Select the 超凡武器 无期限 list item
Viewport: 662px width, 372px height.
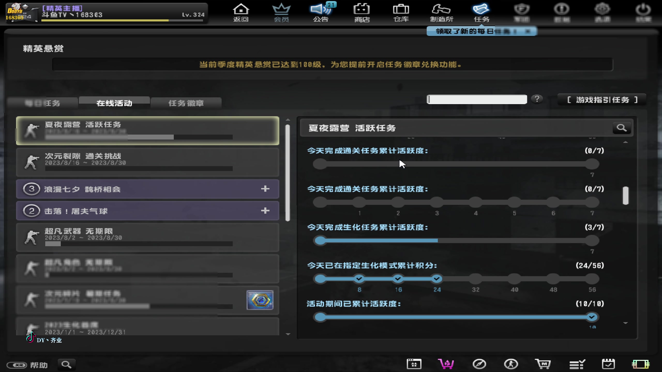[147, 237]
